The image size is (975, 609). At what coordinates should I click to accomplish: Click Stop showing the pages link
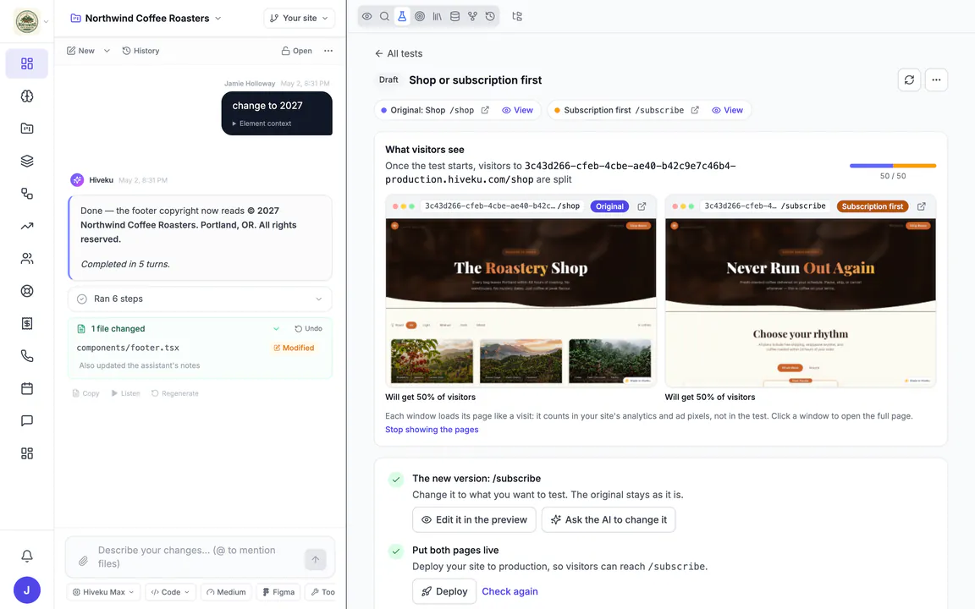coord(432,430)
